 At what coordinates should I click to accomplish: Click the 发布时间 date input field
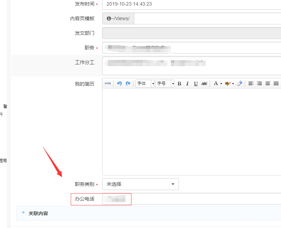(x=192, y=4)
